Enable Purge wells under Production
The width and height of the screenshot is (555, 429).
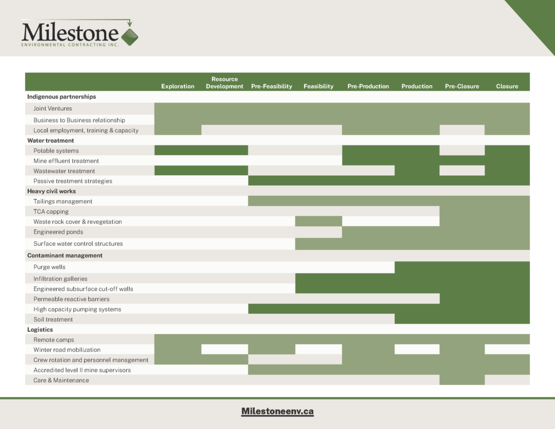pos(416,267)
